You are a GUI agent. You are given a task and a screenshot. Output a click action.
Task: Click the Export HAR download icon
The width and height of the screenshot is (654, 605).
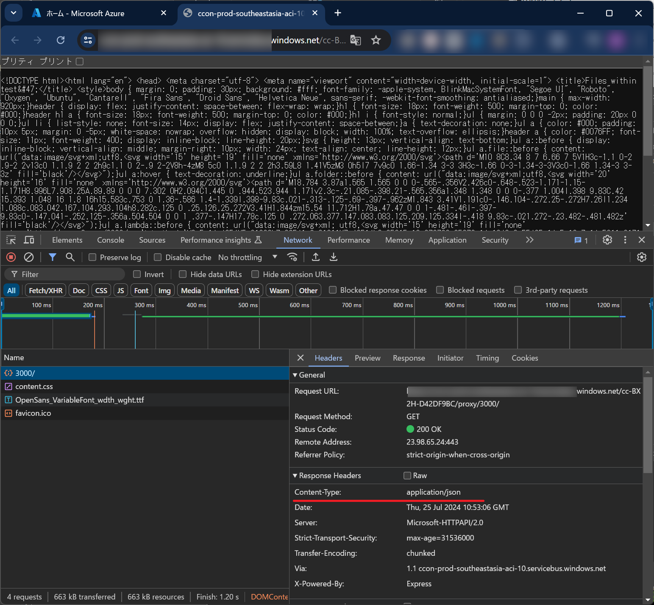334,257
